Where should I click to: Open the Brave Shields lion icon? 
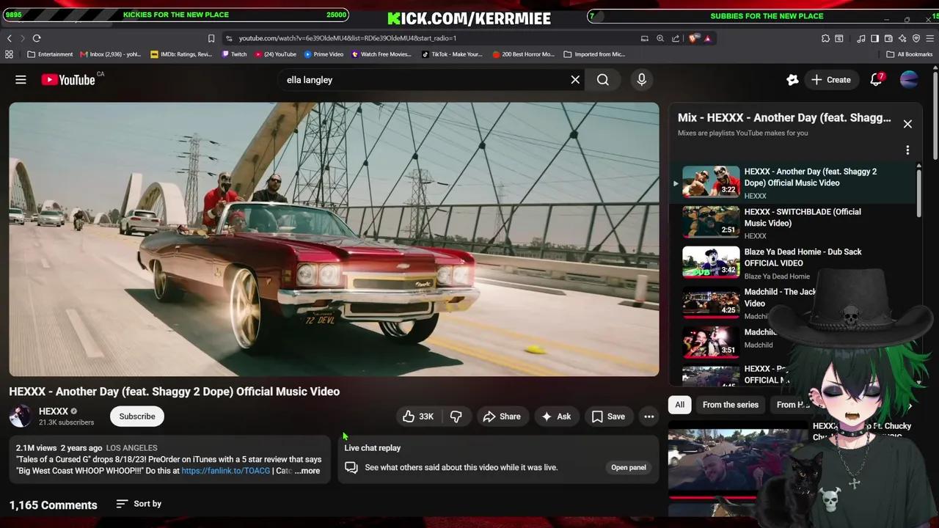(693, 38)
